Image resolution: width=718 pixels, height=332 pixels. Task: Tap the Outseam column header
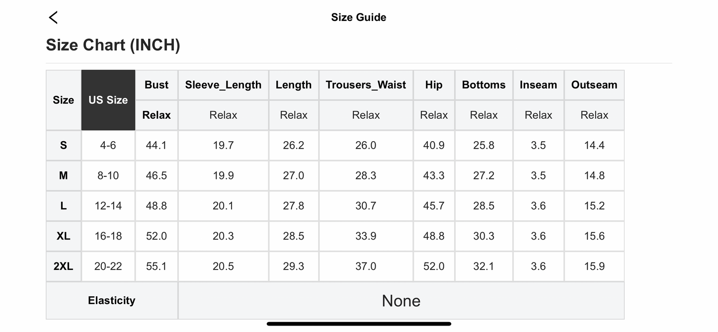(x=594, y=85)
